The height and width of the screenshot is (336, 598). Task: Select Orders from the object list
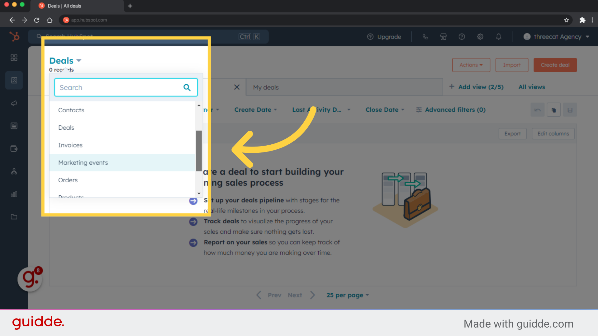pos(122,180)
